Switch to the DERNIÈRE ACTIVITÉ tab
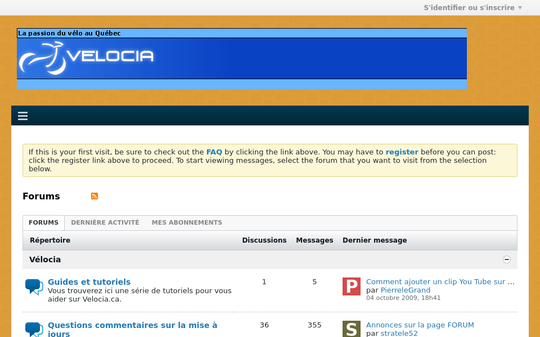Screen dimensions: 540x337 coord(105,222)
